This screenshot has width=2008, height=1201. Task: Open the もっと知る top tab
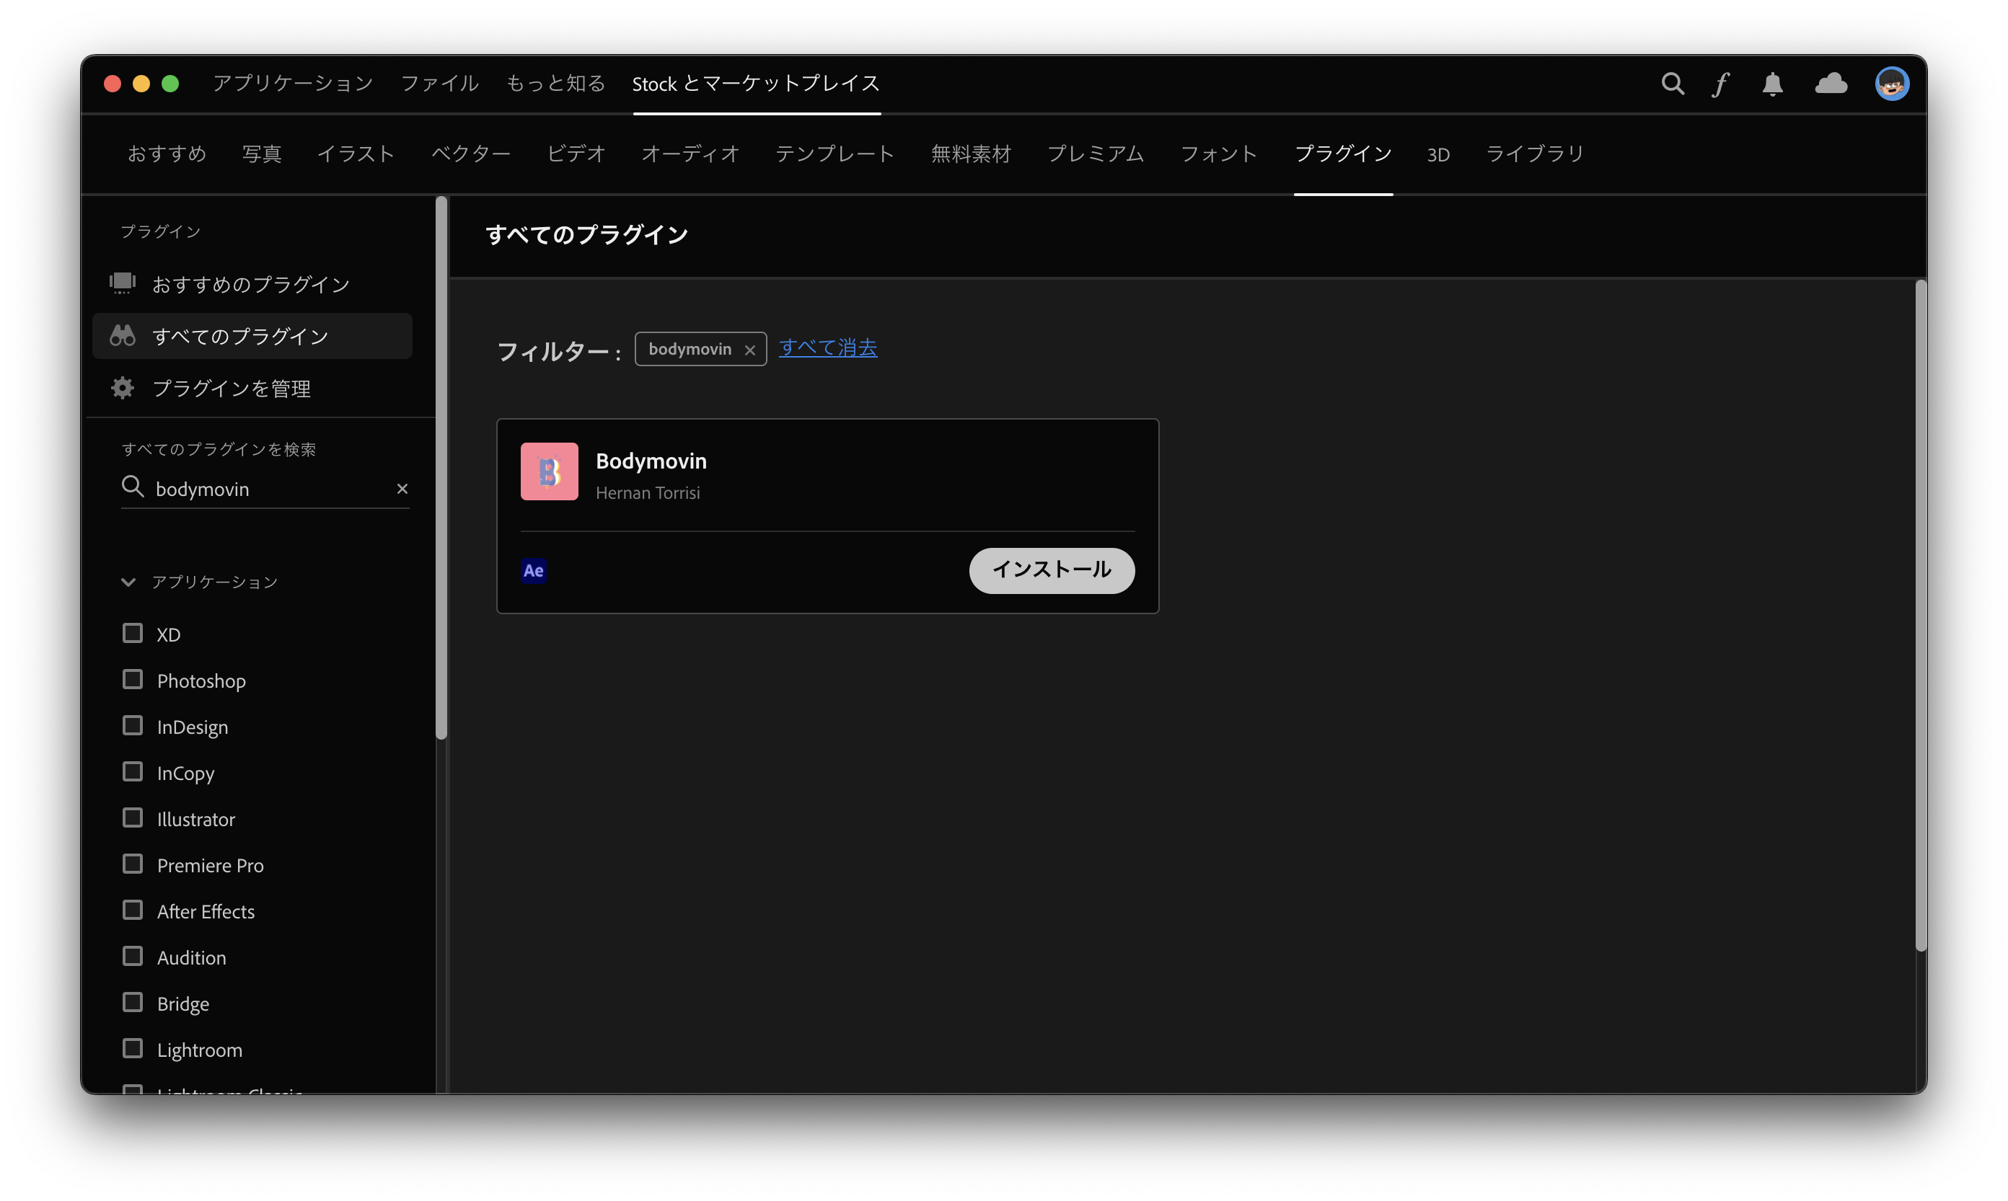pos(555,84)
